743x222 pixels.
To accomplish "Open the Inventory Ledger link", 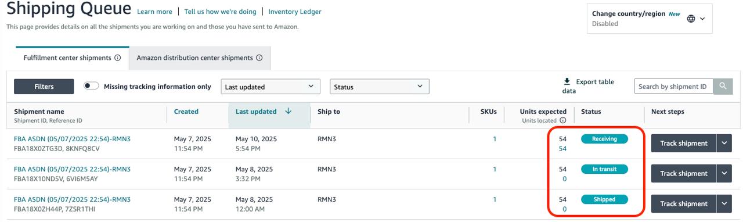I will (x=295, y=12).
